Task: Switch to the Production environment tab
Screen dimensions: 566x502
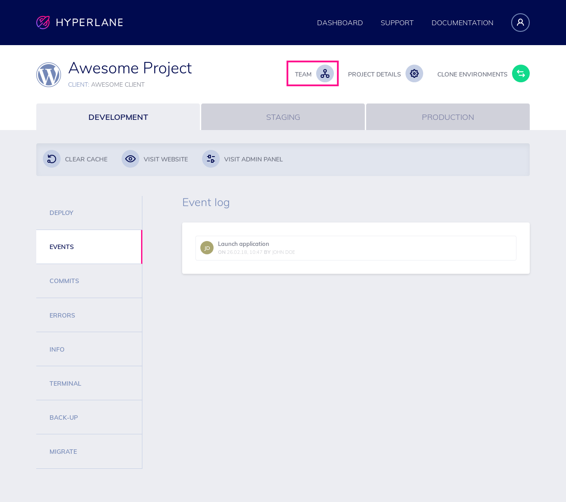Action: pyautogui.click(x=448, y=117)
